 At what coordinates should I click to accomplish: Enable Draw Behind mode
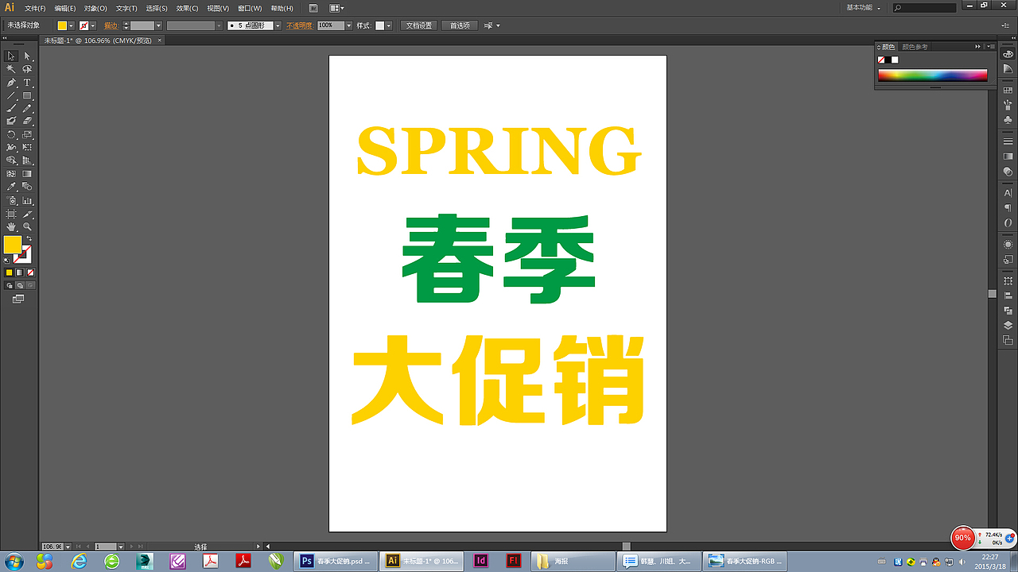20,285
